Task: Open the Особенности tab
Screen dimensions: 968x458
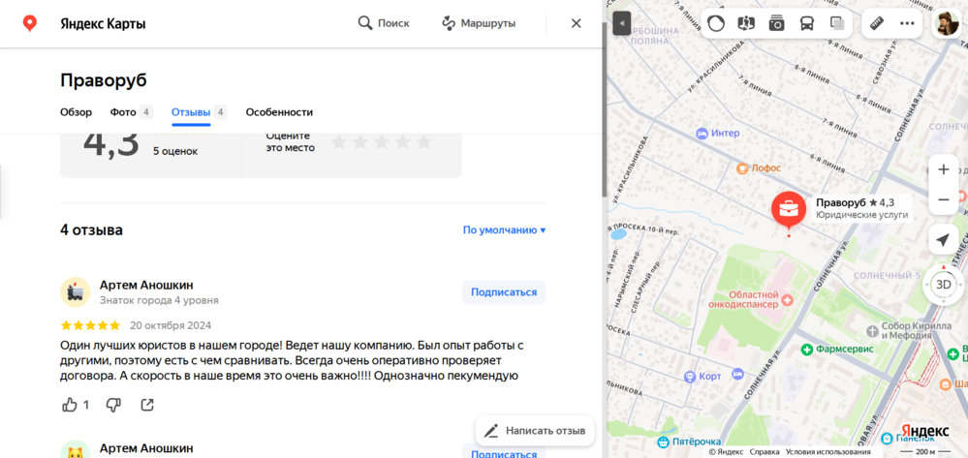Action: click(279, 112)
